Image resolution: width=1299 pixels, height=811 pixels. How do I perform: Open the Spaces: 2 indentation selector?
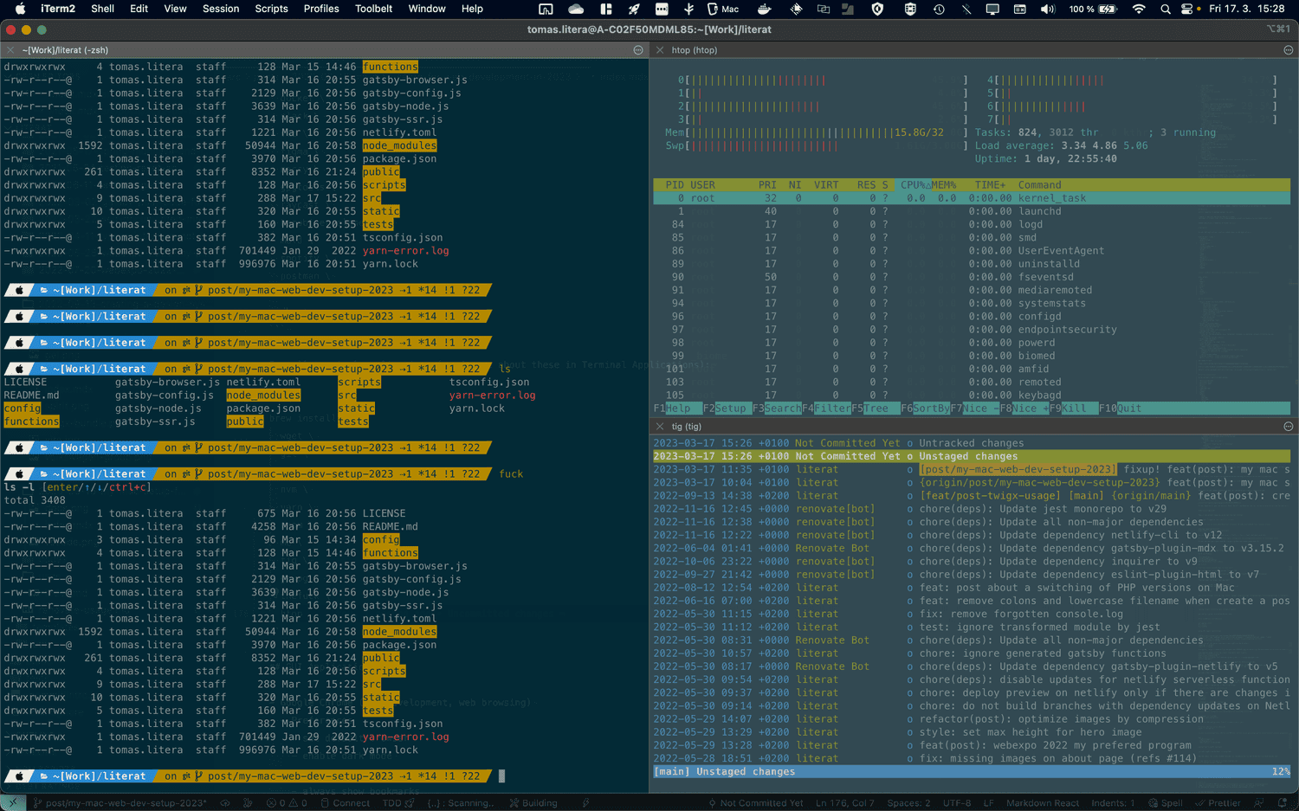pos(908,803)
